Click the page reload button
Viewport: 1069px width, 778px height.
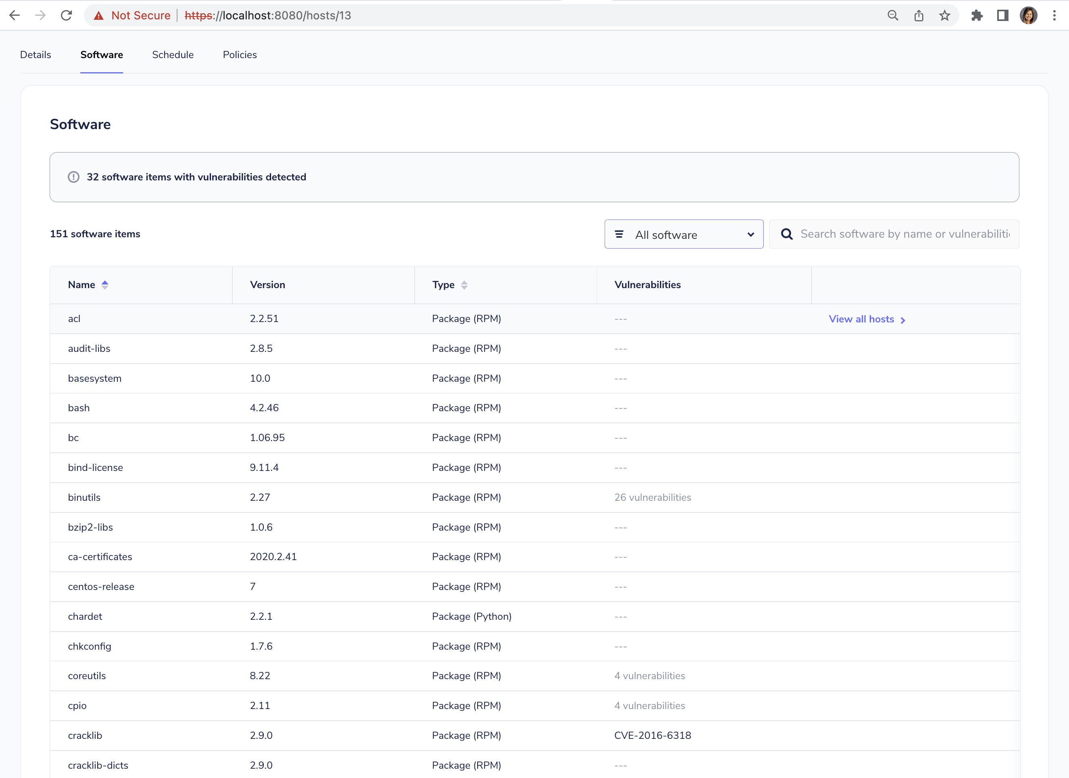pos(67,15)
